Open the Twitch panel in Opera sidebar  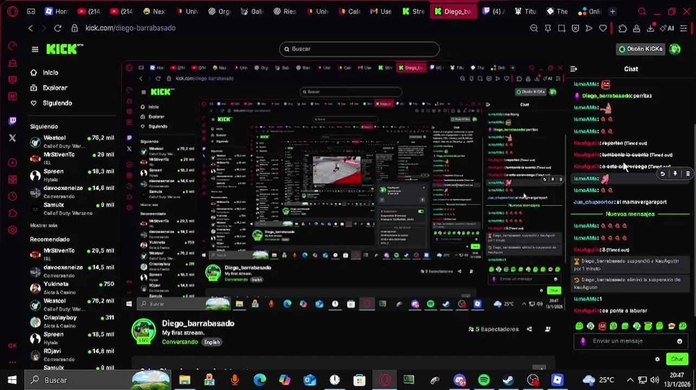[x=12, y=121]
